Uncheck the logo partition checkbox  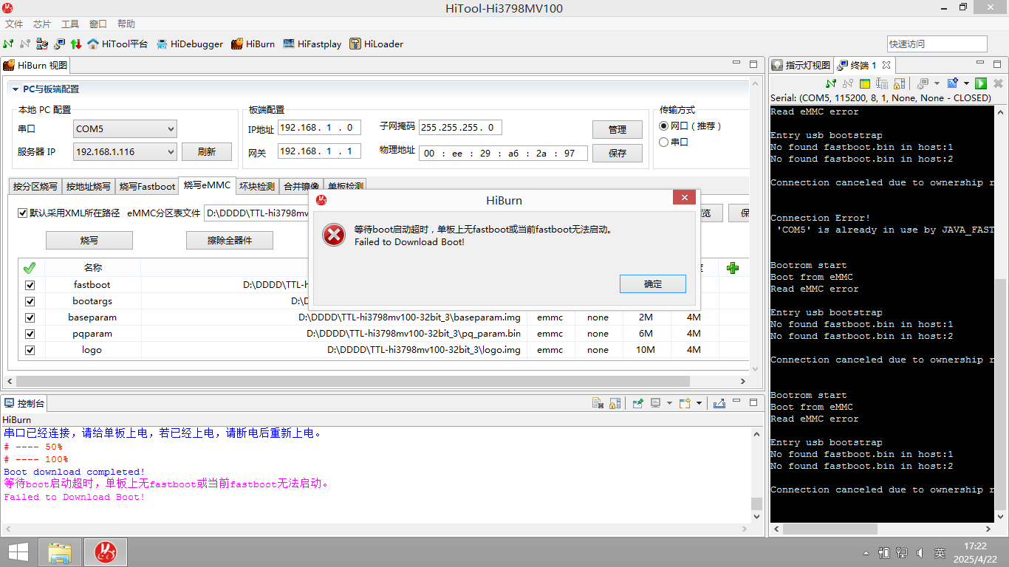click(x=30, y=350)
